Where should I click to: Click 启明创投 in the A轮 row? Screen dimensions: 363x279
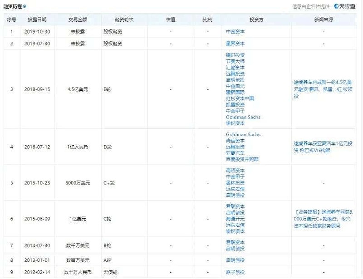click(235, 260)
